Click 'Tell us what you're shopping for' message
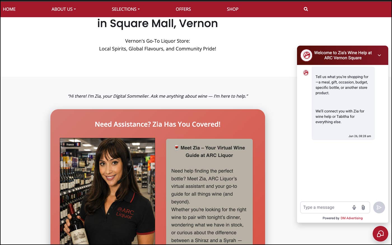Image resolution: width=392 pixels, height=245 pixels. 342,85
